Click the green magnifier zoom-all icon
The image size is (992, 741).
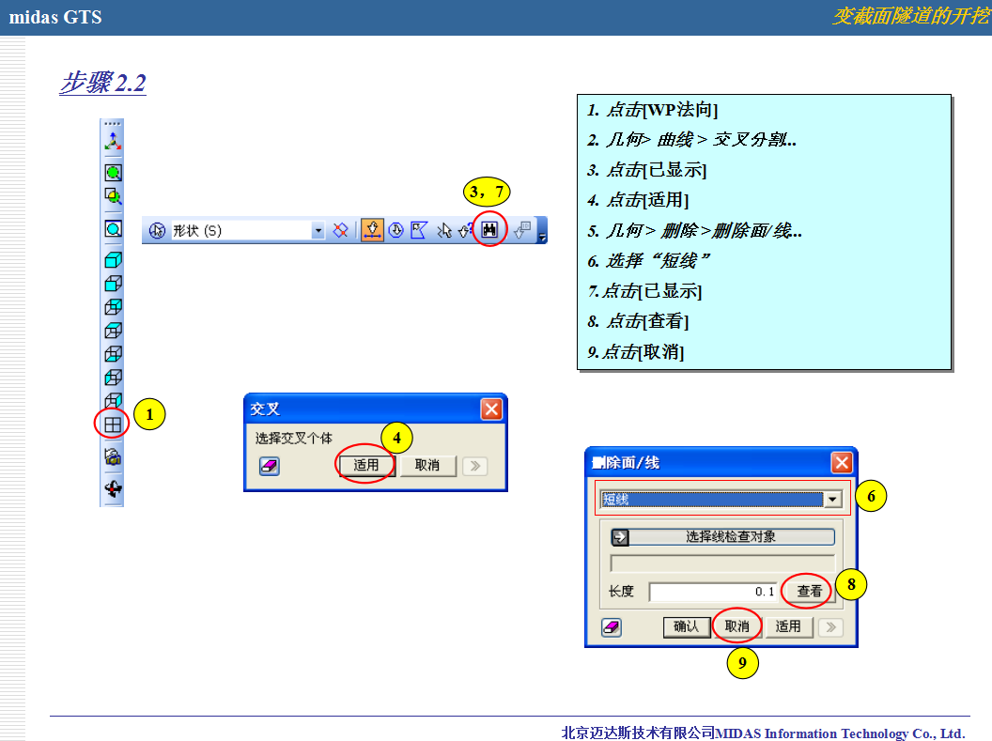pyautogui.click(x=114, y=173)
